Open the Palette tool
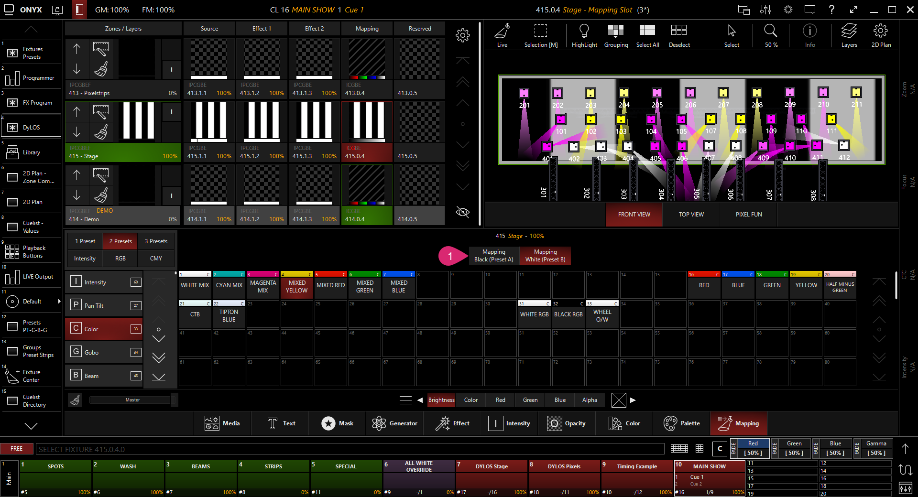Image resolution: width=918 pixels, height=497 pixels. 682,423
